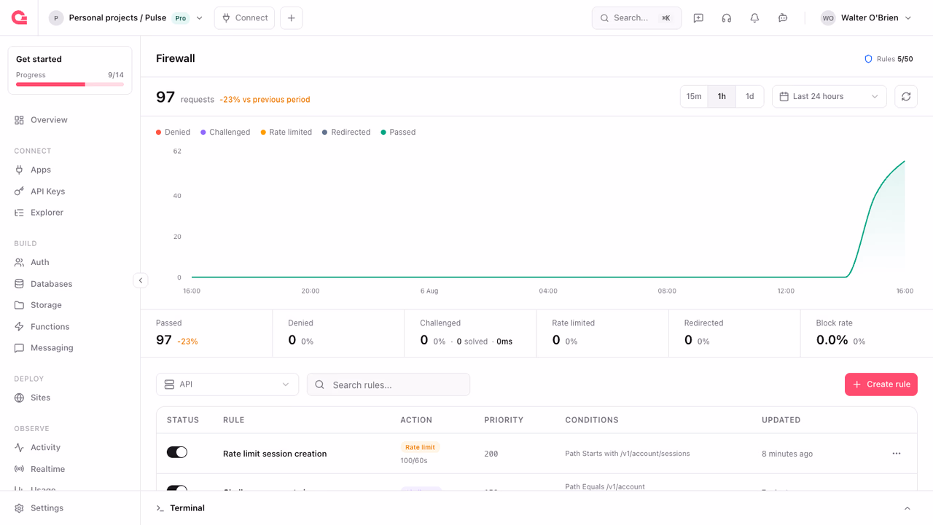
Task: Sort by the Updated column header
Action: pos(781,420)
